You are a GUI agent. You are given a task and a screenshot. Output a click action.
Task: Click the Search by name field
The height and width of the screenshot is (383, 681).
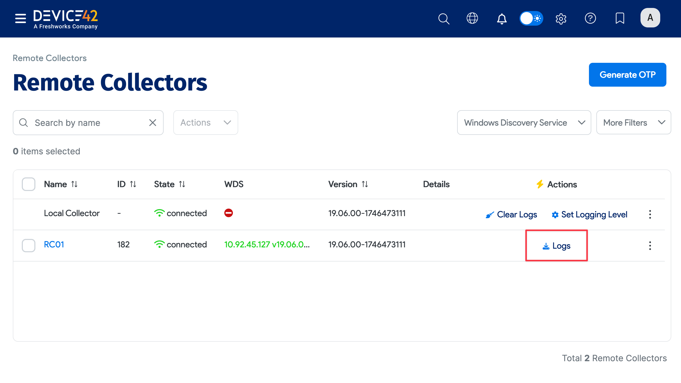pos(79,122)
